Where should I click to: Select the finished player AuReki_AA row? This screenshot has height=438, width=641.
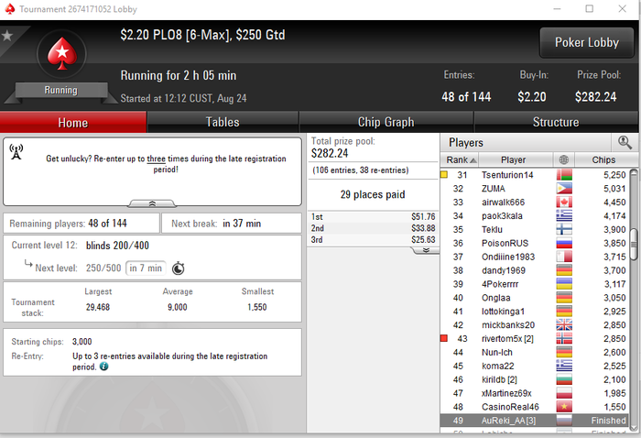(x=534, y=421)
